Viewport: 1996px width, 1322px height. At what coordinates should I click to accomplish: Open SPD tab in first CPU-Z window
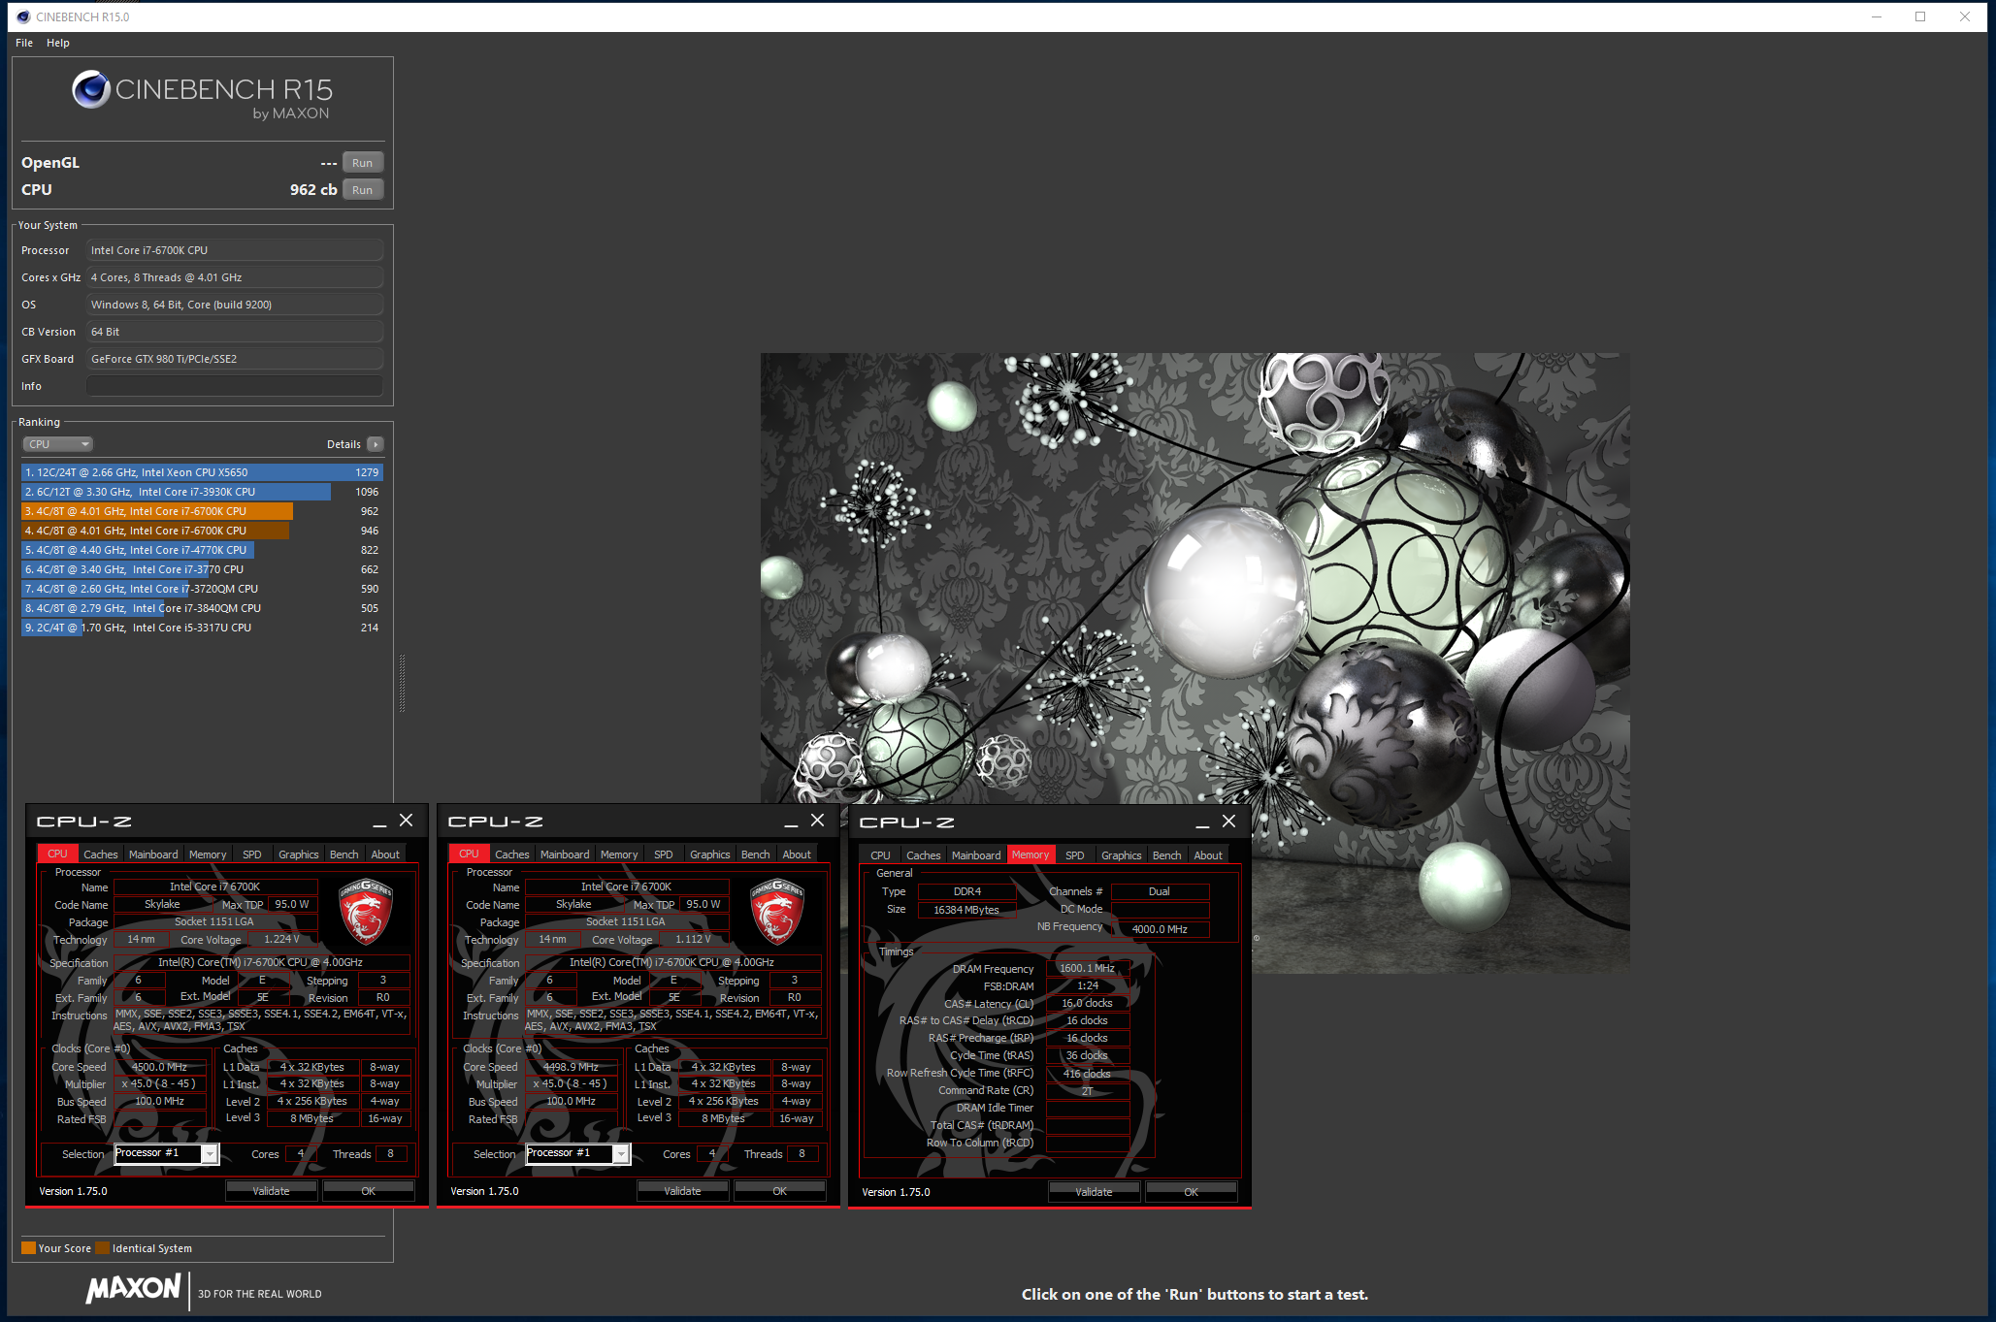coord(252,854)
